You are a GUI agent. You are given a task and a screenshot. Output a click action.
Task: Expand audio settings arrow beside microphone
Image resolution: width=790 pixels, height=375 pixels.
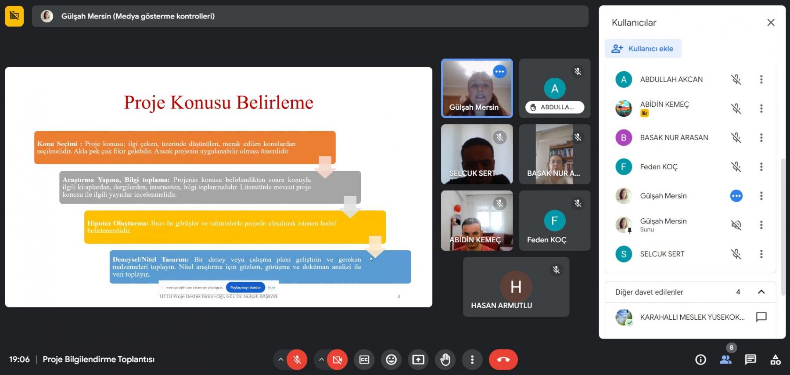[280, 360]
